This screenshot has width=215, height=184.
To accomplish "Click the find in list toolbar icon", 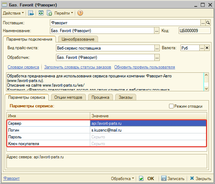I will 31,13.
